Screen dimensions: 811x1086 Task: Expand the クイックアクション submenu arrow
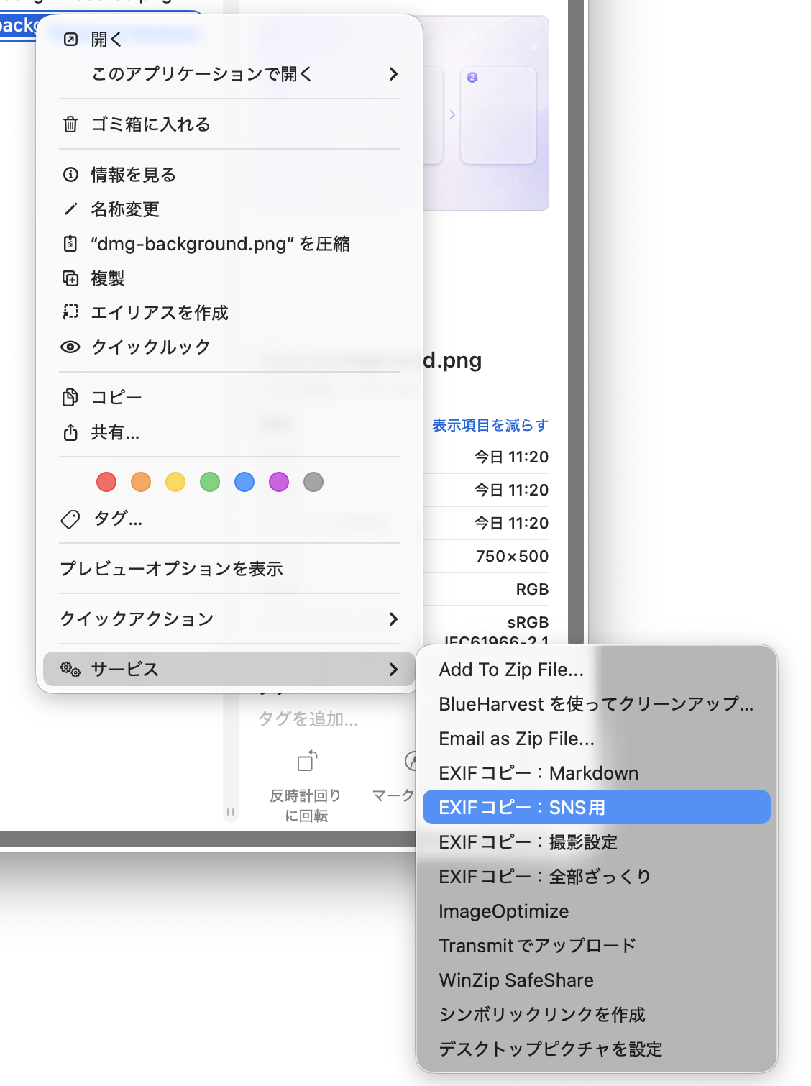393,619
